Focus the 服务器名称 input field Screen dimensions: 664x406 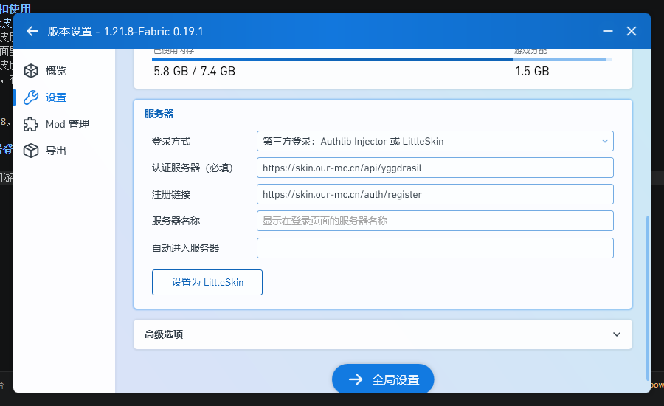click(x=435, y=221)
